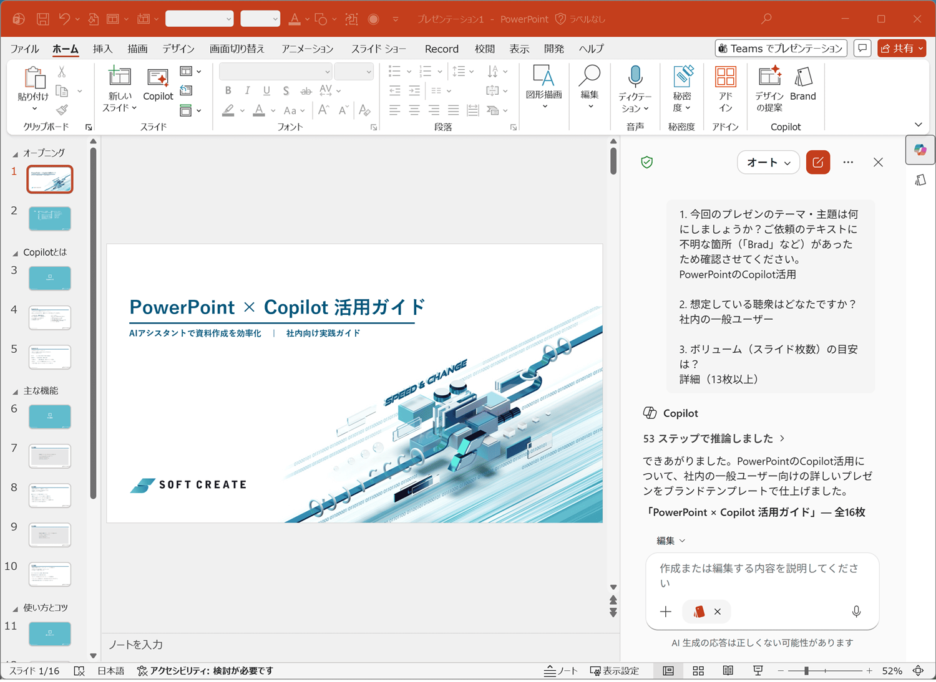Image resolution: width=936 pixels, height=682 pixels.
Task: Remove the brand chip with its x
Action: tap(718, 612)
